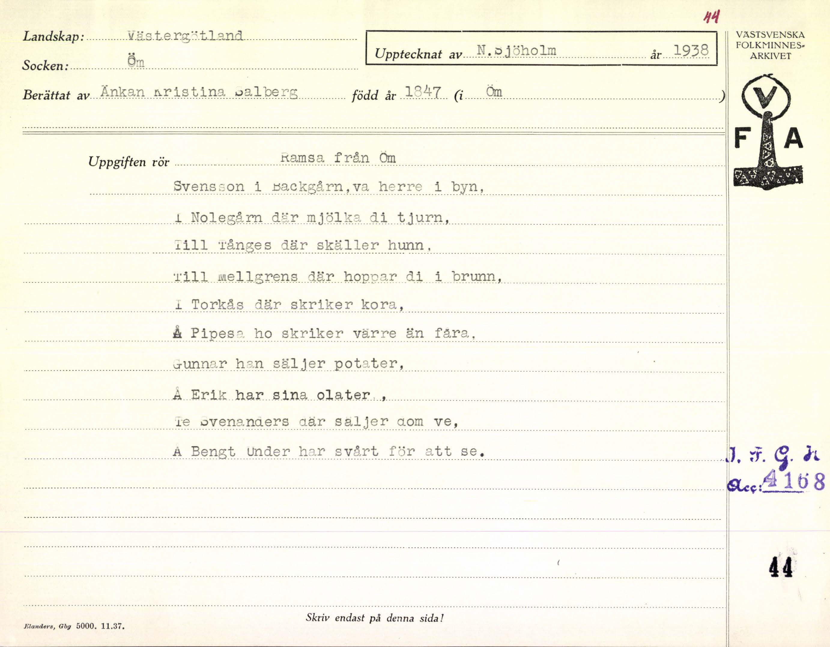Click the Socken field value Öm

pos(136,61)
